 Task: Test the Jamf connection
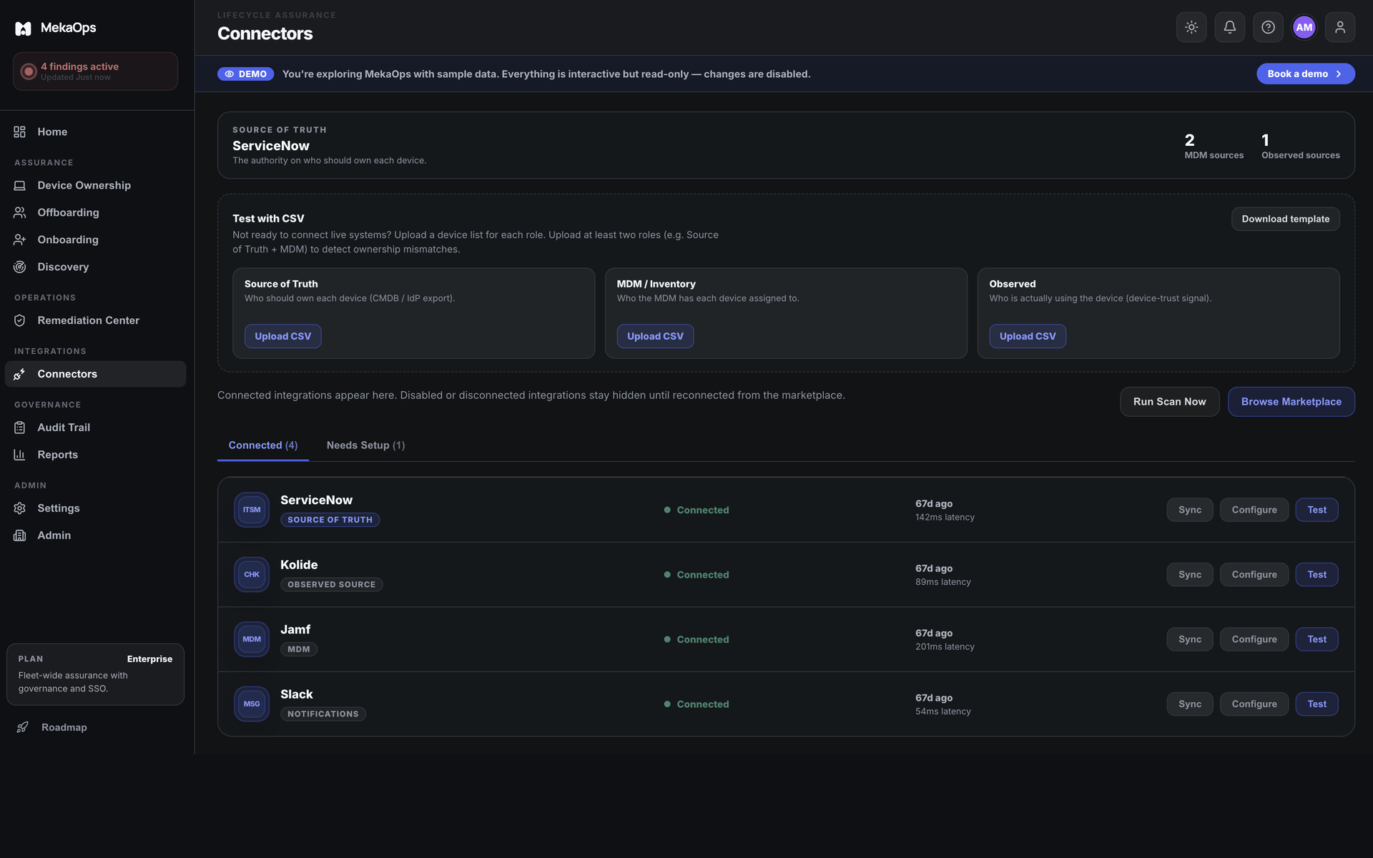(x=1317, y=639)
